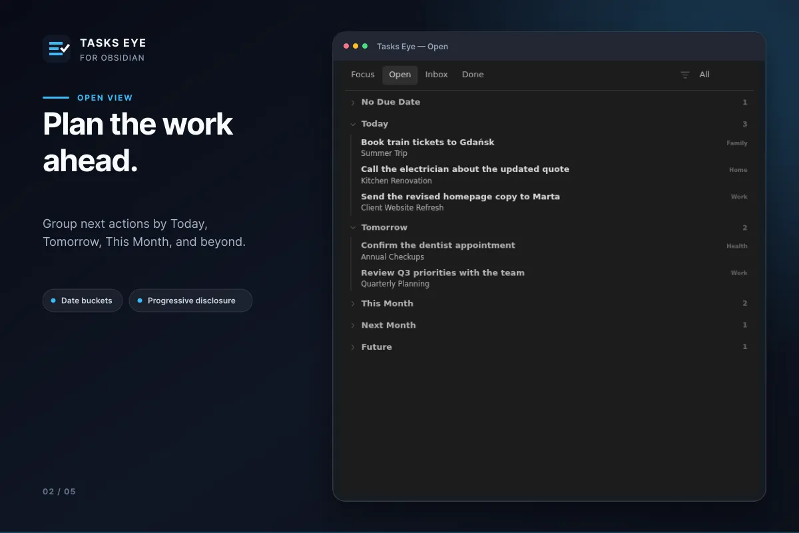Click the Summer Trip project label
Screen dimensions: 799x533
(x=384, y=153)
